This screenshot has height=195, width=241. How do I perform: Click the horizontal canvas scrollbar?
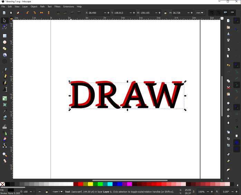(x=130, y=180)
